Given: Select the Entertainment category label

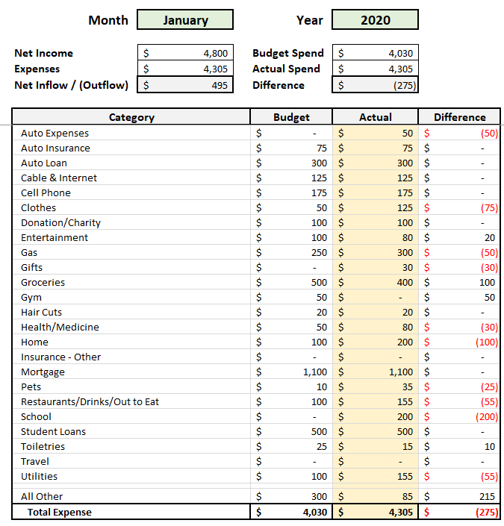Looking at the screenshot, I should (x=55, y=237).
